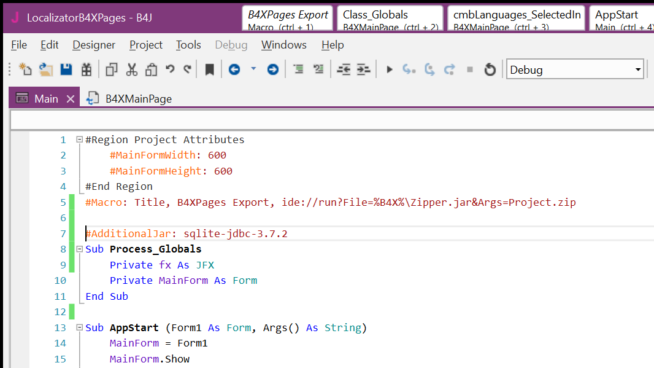Open the navigation history dropdown arrow

(253, 69)
